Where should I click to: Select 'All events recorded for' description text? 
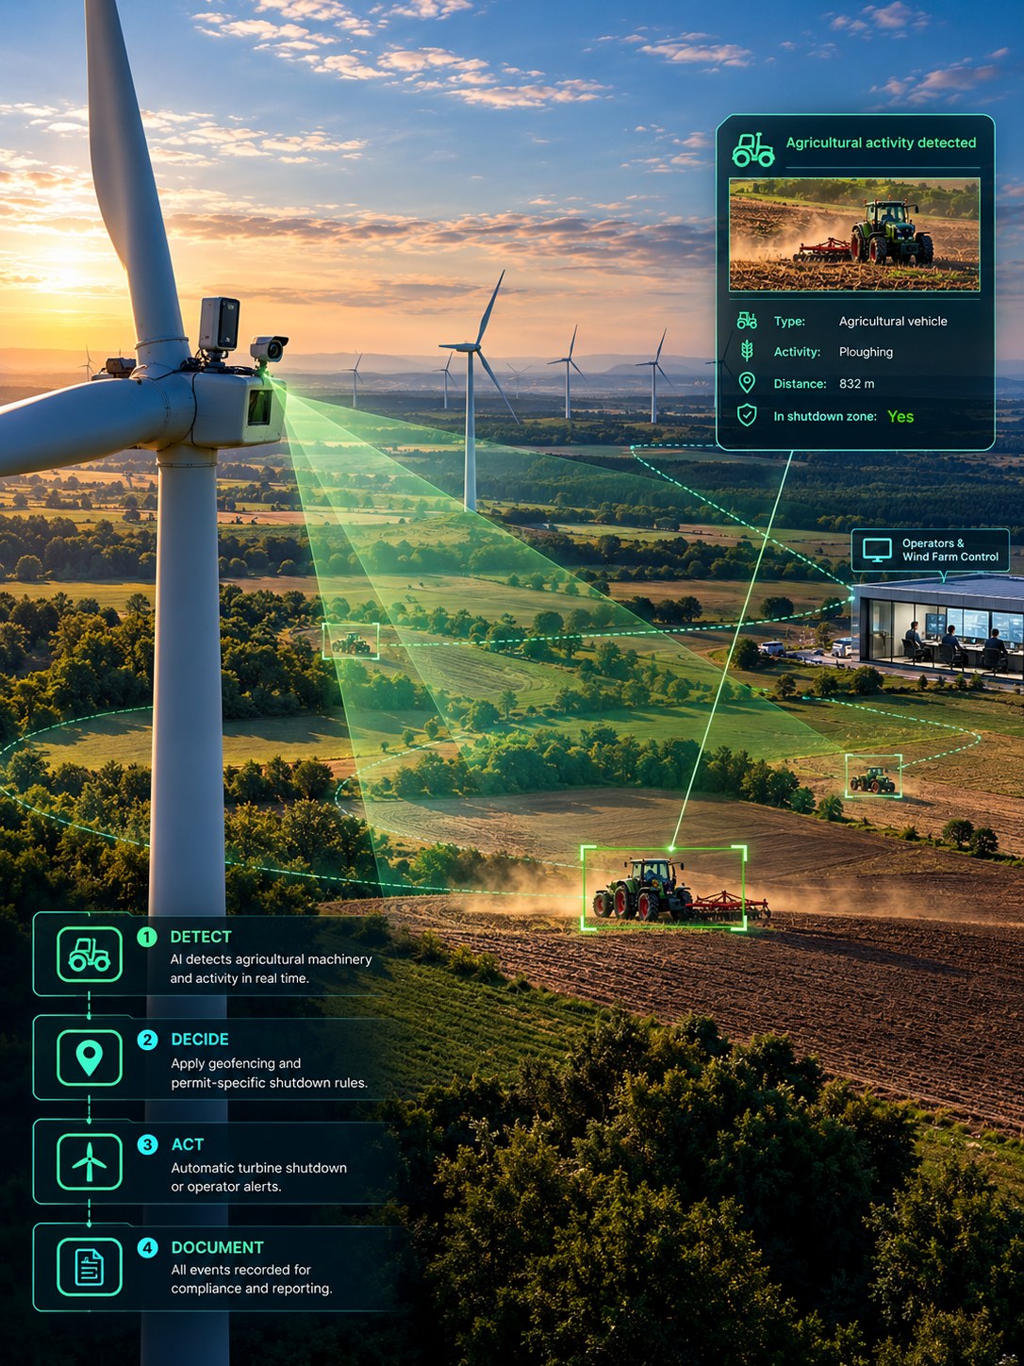point(240,1270)
